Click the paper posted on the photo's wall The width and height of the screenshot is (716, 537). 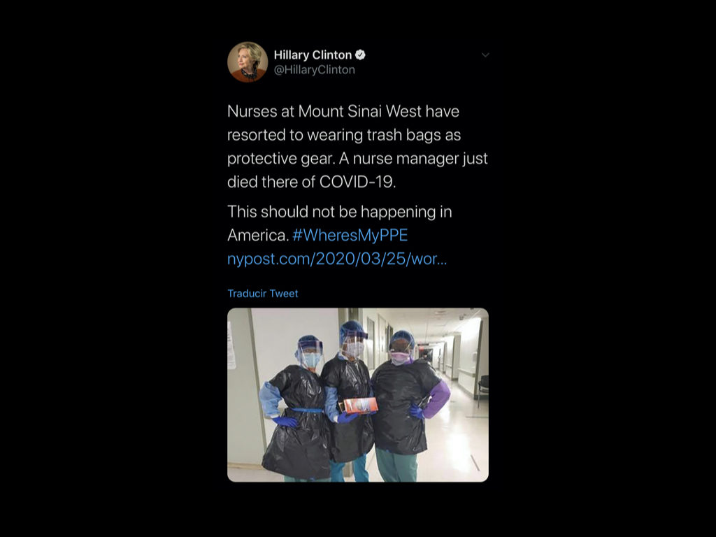tap(231, 345)
